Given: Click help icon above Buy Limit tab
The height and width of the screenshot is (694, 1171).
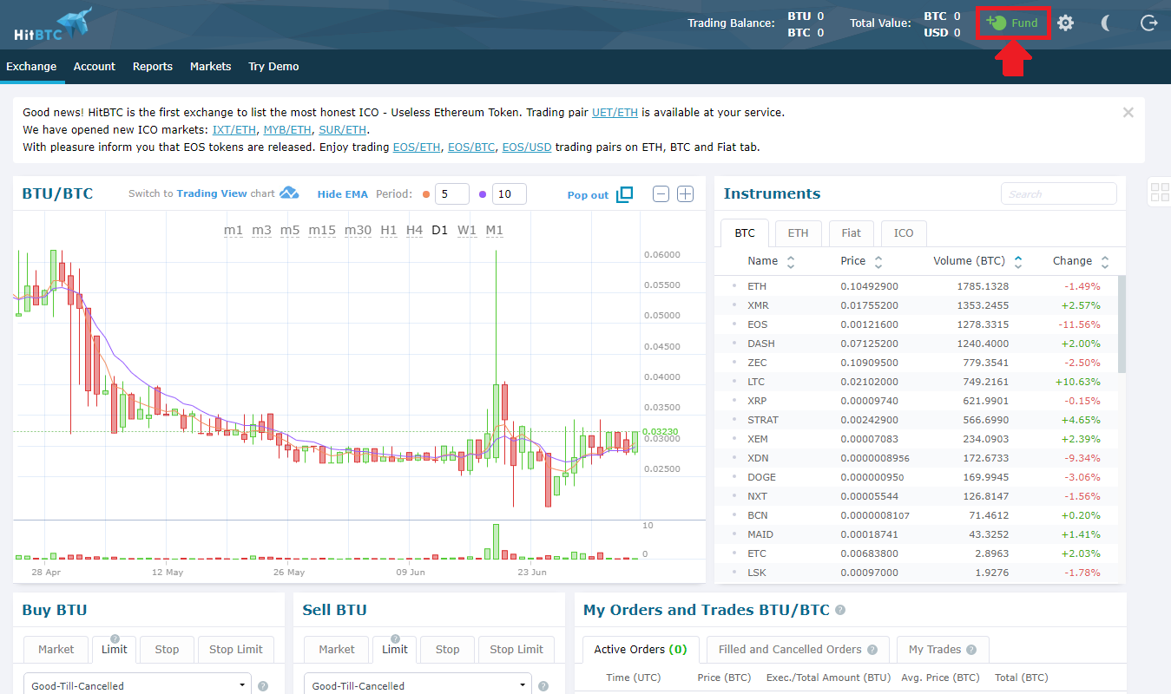Looking at the screenshot, I should tap(115, 638).
